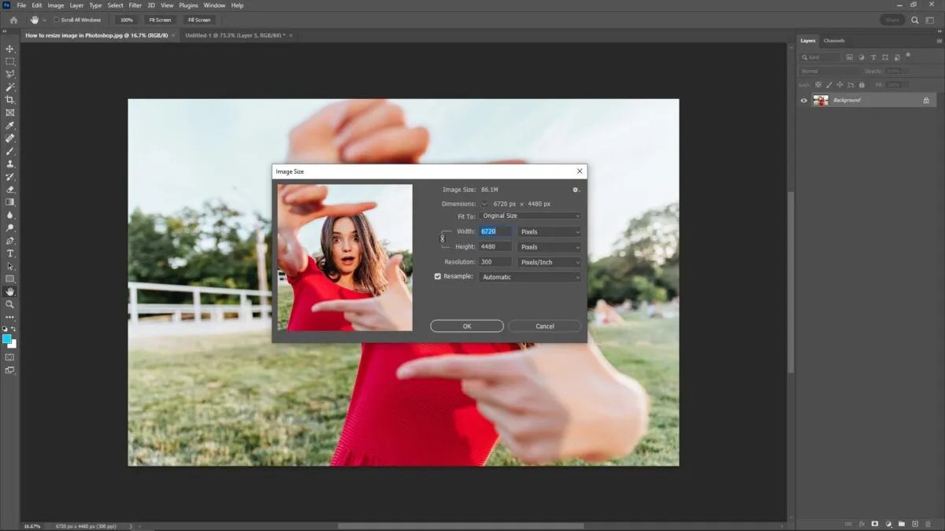
Task: Open the Resample method Automatic dropdown
Action: (529, 276)
